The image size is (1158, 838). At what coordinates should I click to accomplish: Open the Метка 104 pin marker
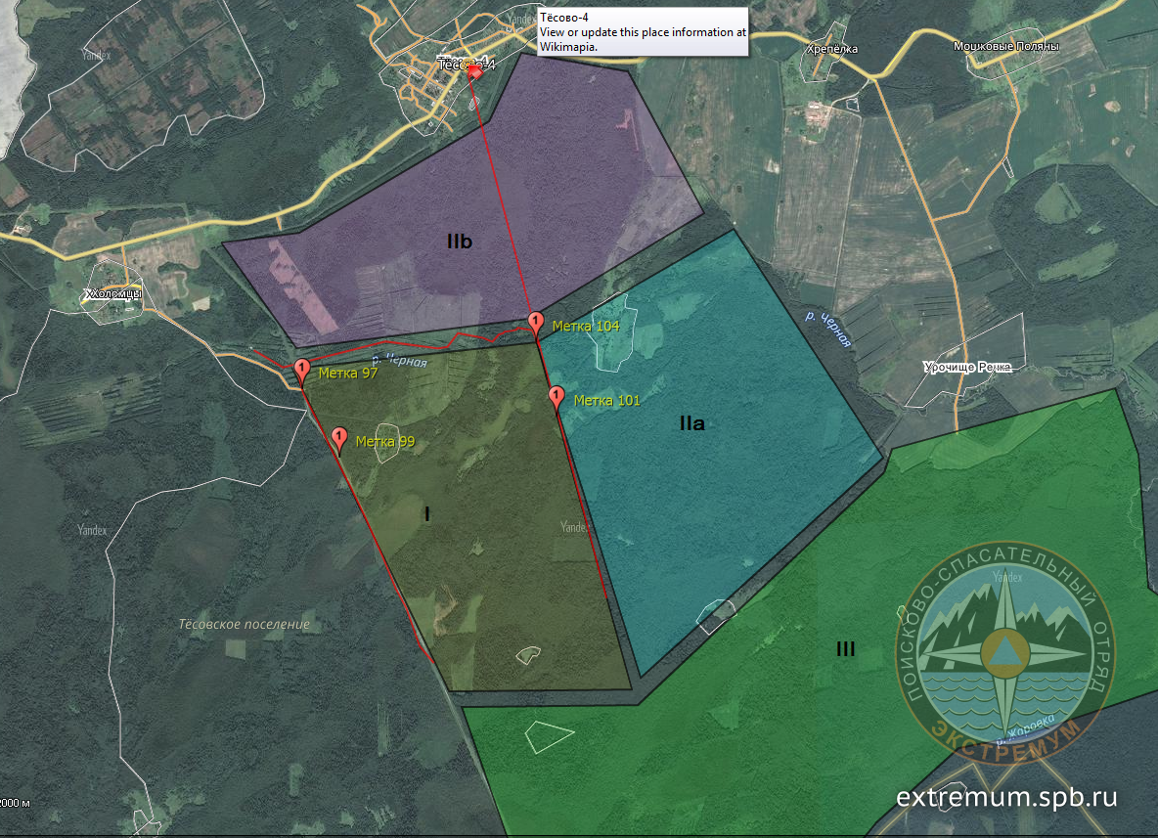(x=536, y=322)
